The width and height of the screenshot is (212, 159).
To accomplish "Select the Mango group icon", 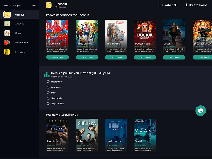I will coord(7,33).
